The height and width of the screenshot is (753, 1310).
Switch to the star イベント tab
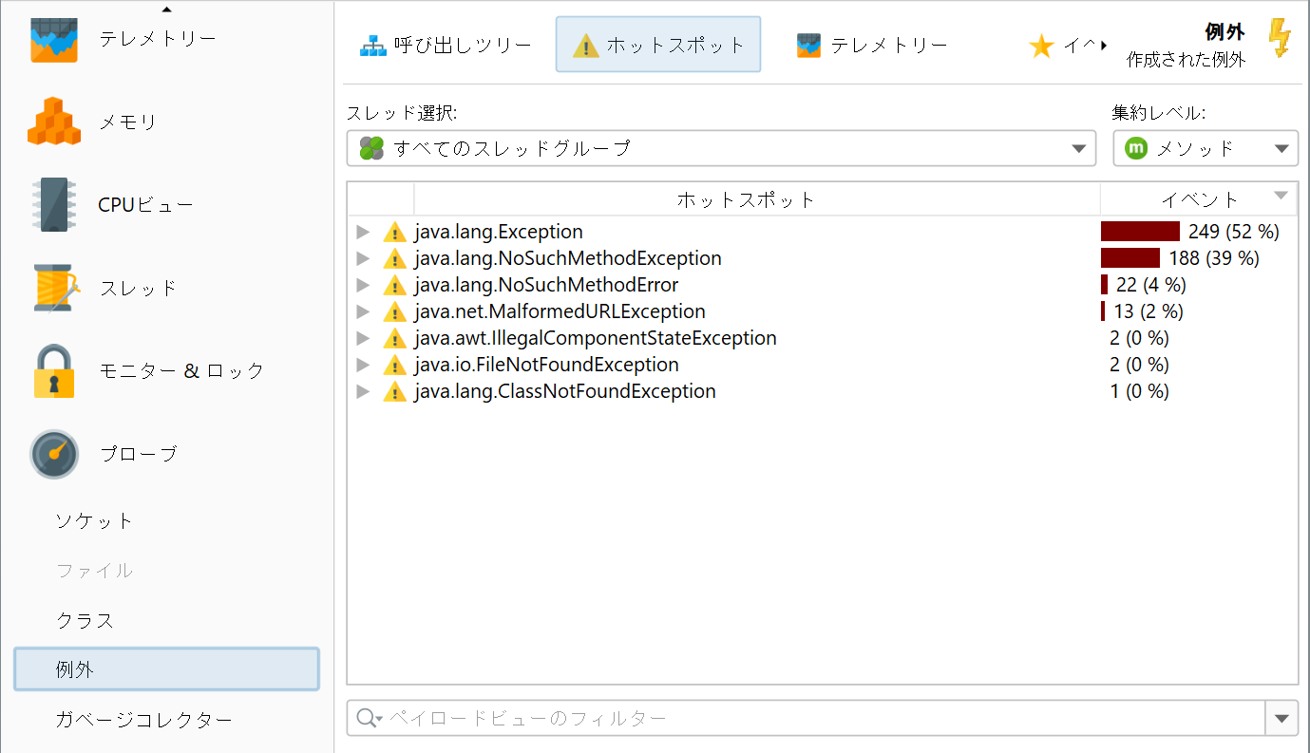(x=1062, y=45)
